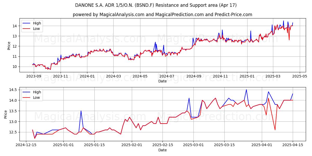Click the "2025-01-15" date tick label
312x156 pixels.
94,145
